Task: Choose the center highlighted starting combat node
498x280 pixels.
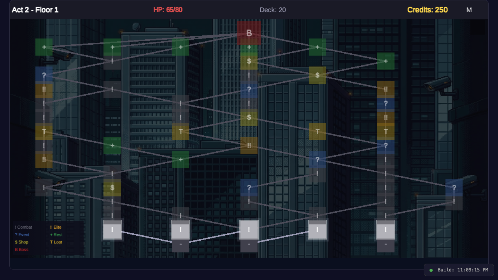Action: [x=249, y=230]
